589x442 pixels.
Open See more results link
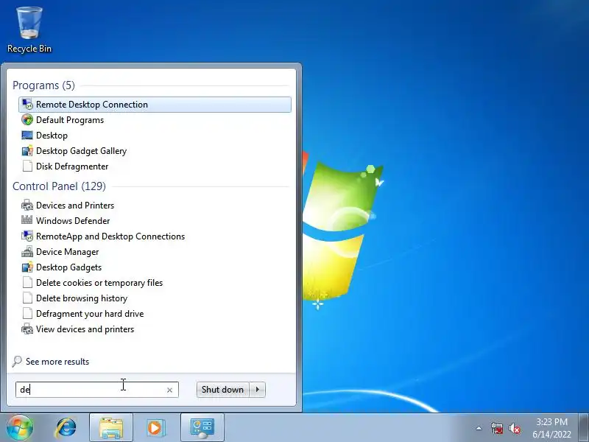(x=57, y=362)
